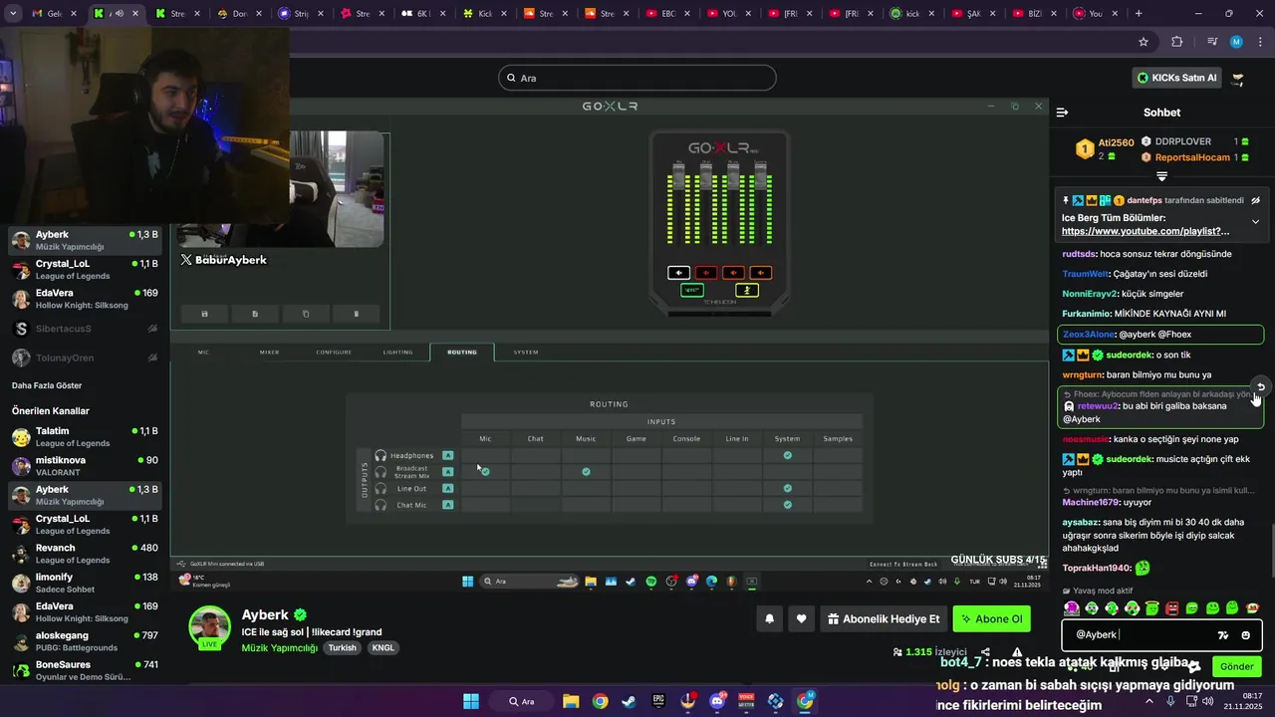1275x717 pixels.
Task: Click the share stream icon
Action: pyautogui.click(x=985, y=652)
